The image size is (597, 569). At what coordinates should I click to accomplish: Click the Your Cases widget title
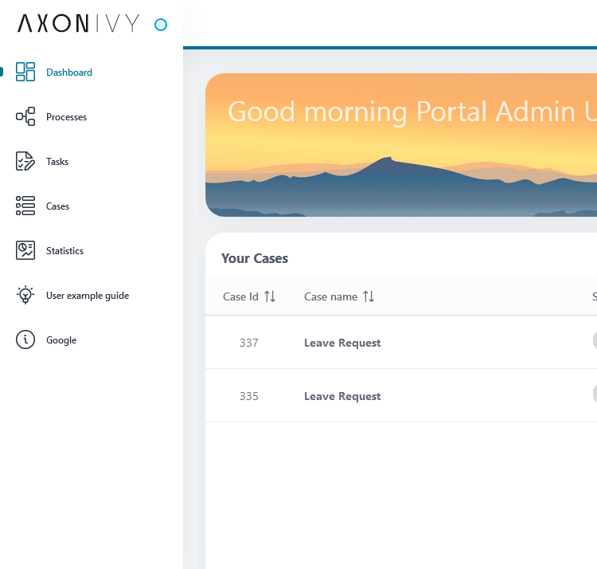click(255, 258)
